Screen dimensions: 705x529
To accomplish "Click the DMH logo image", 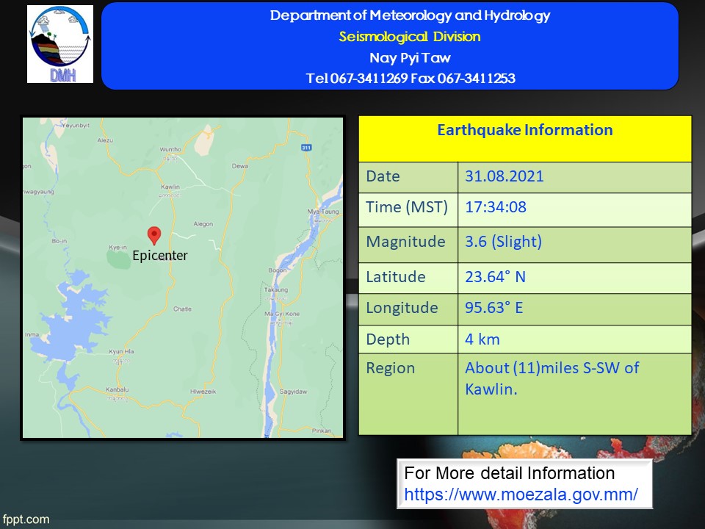I will pyautogui.click(x=60, y=44).
